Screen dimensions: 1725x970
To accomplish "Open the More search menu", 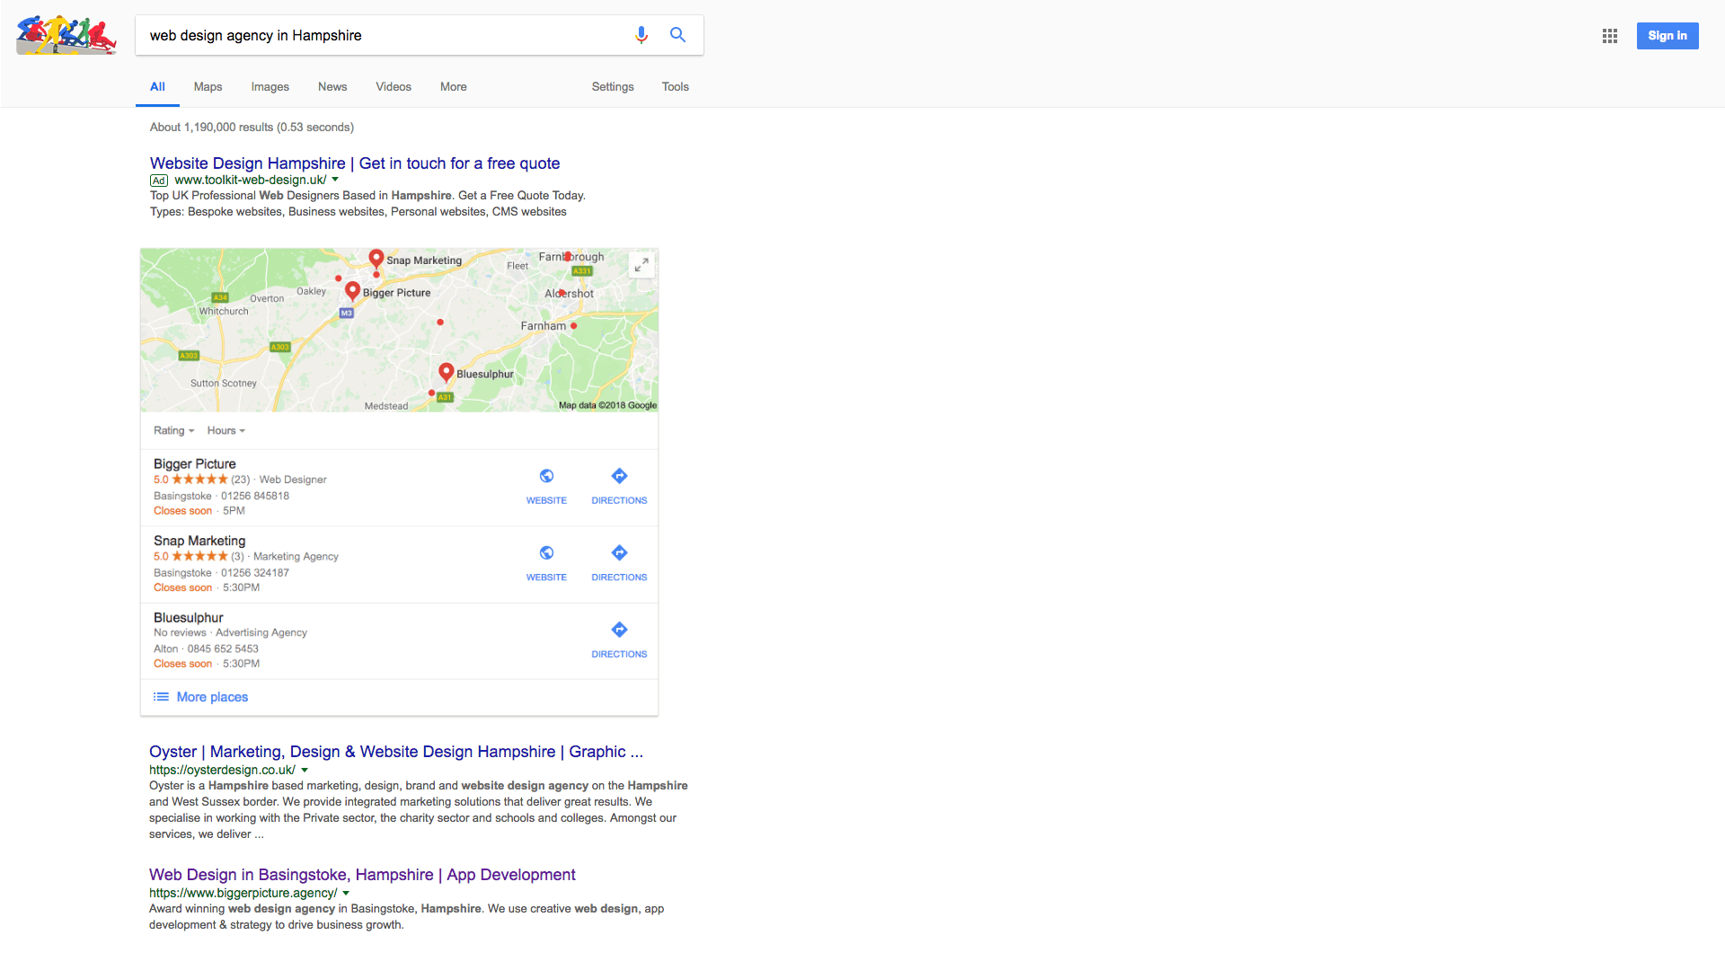I will (x=454, y=87).
